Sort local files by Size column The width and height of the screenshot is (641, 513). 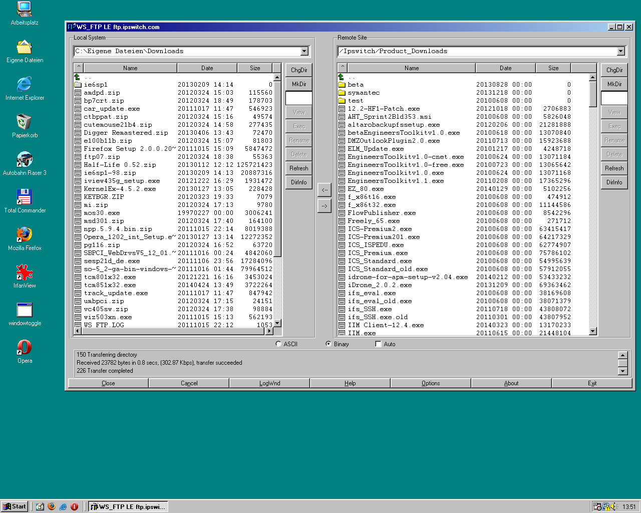point(255,68)
